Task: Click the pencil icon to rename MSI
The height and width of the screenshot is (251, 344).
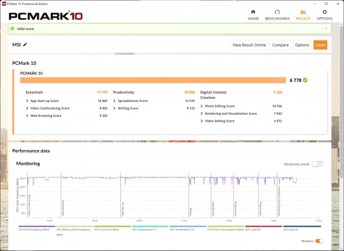Action: pyautogui.click(x=25, y=44)
